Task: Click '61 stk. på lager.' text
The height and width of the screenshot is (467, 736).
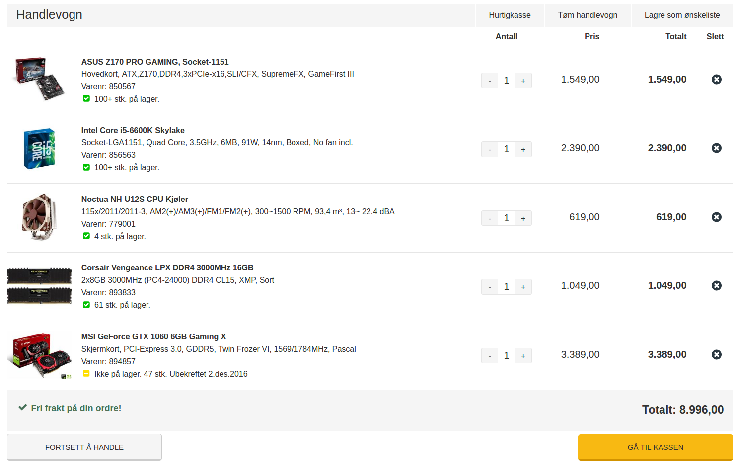Action: [x=122, y=305]
